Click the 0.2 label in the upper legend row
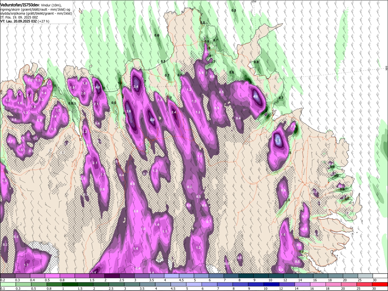The width and height of the screenshot is (388, 291). (2, 280)
